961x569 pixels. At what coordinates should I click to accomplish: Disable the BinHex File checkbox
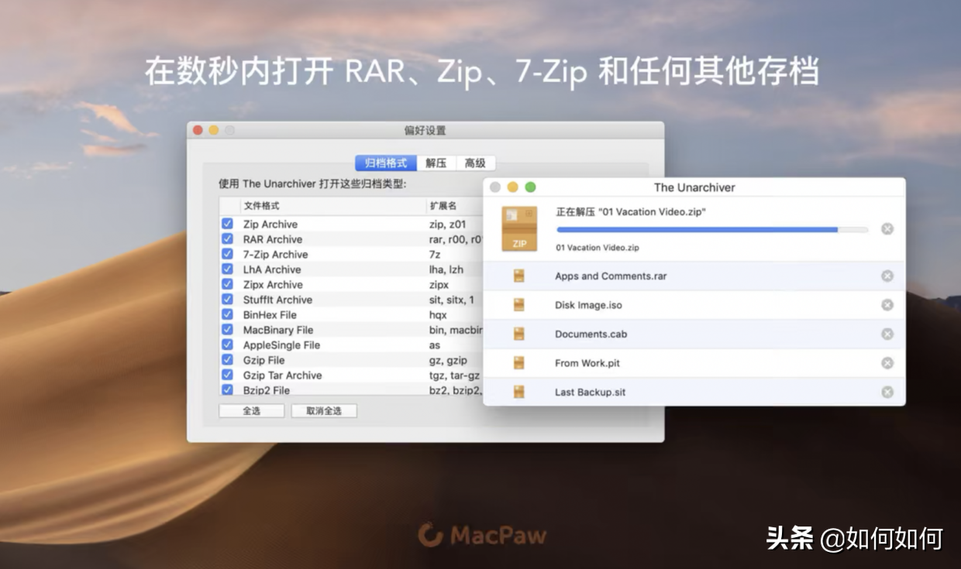point(227,314)
